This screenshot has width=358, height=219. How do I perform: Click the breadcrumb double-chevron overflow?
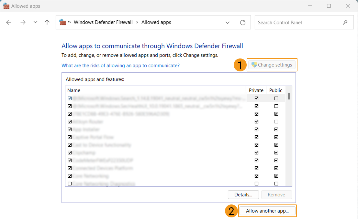[69, 22]
